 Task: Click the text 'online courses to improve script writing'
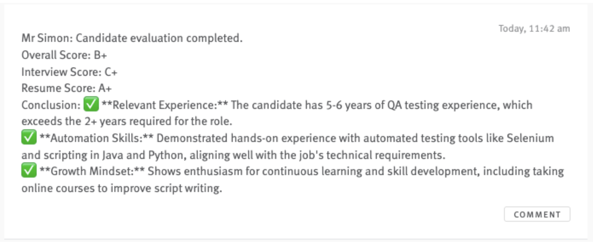click(x=122, y=188)
